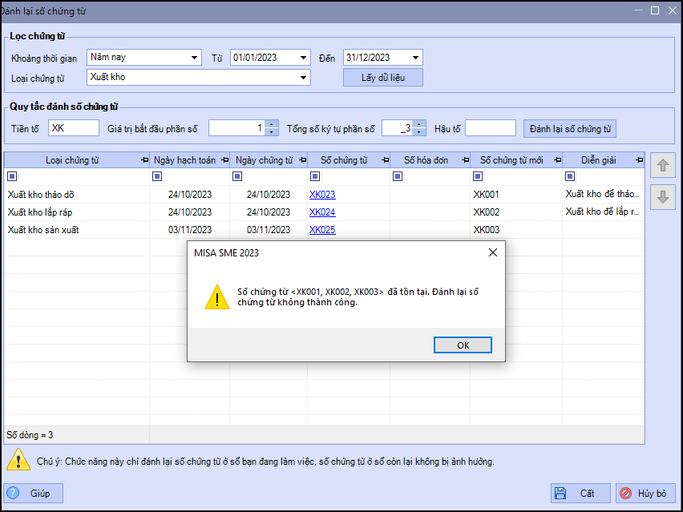Screen dimensions: 683x512
Task: Open the Khoảng thời gian dropdown
Action: (195, 58)
